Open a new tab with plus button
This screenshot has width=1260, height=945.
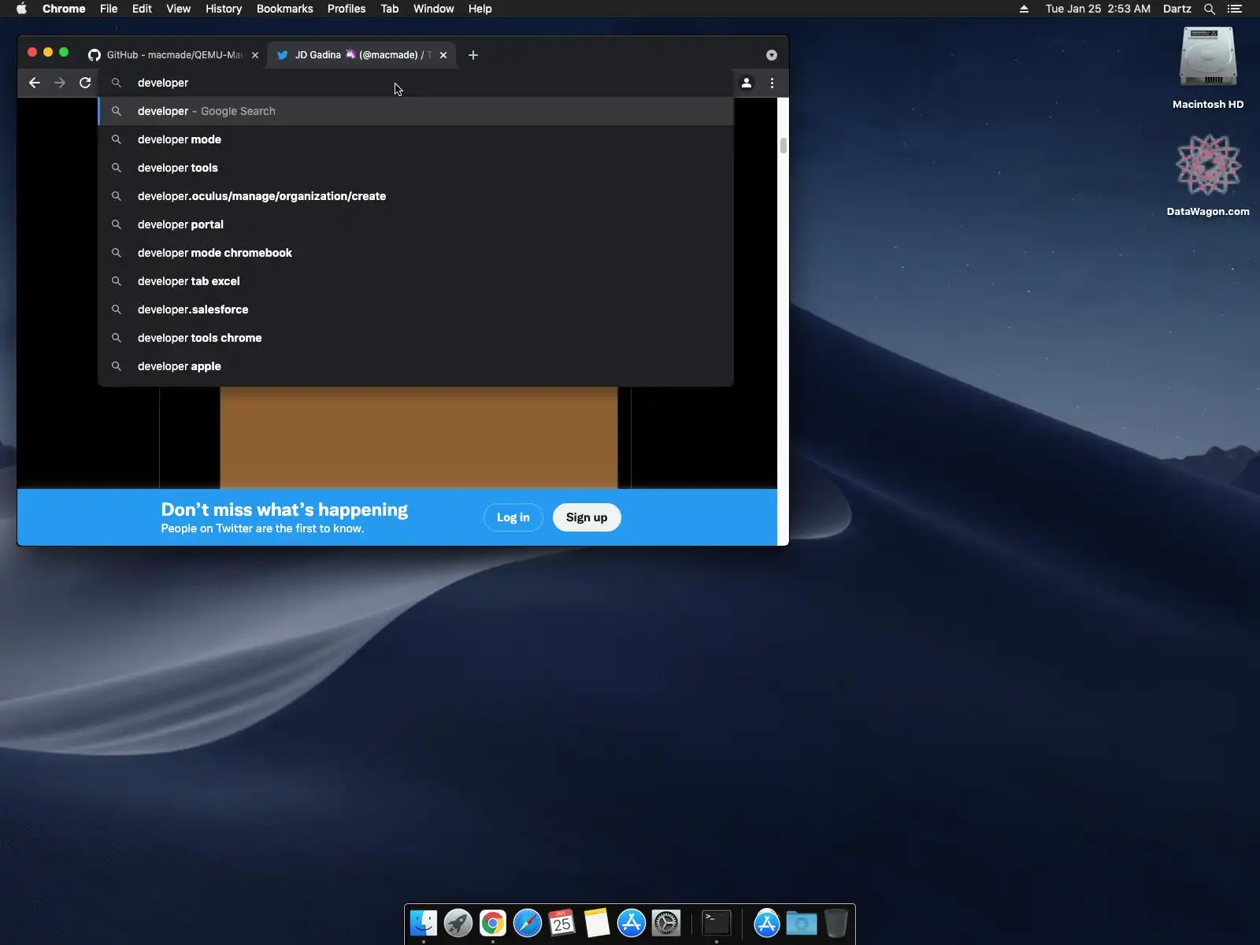(x=473, y=55)
